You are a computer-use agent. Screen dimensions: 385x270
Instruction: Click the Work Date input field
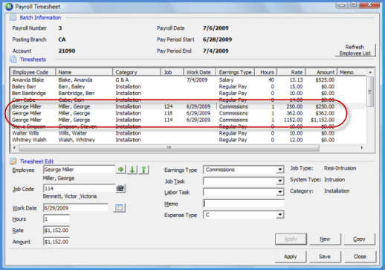(76, 208)
